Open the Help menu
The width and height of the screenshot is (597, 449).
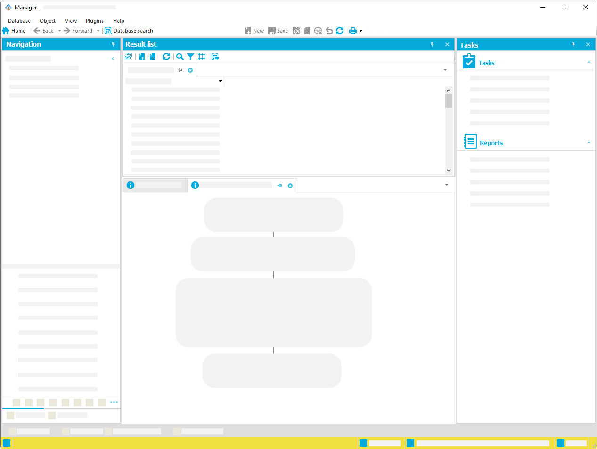pos(119,21)
